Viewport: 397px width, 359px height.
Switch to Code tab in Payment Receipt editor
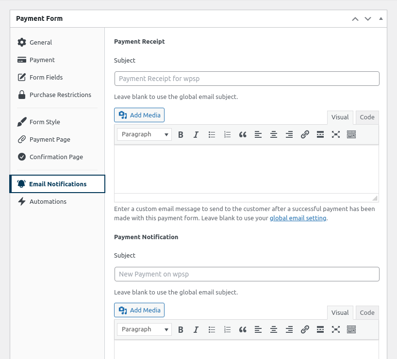point(367,117)
